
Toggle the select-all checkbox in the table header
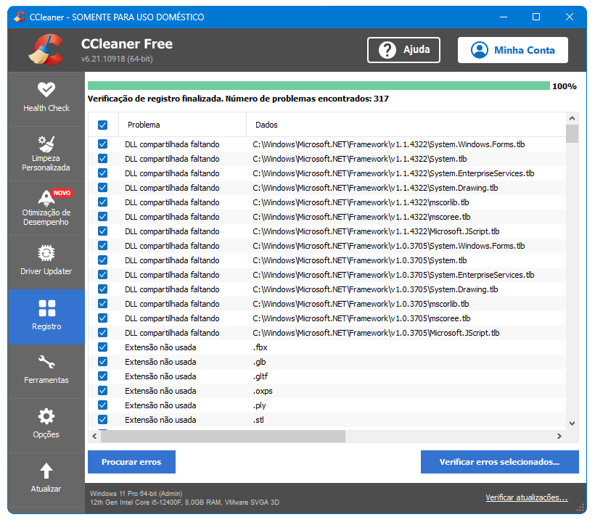tap(102, 125)
